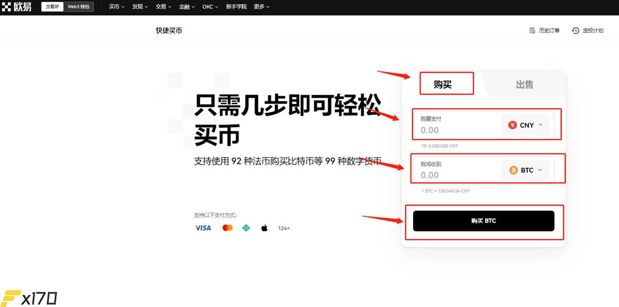Select the 交易所 exchange toggle

[53, 7]
